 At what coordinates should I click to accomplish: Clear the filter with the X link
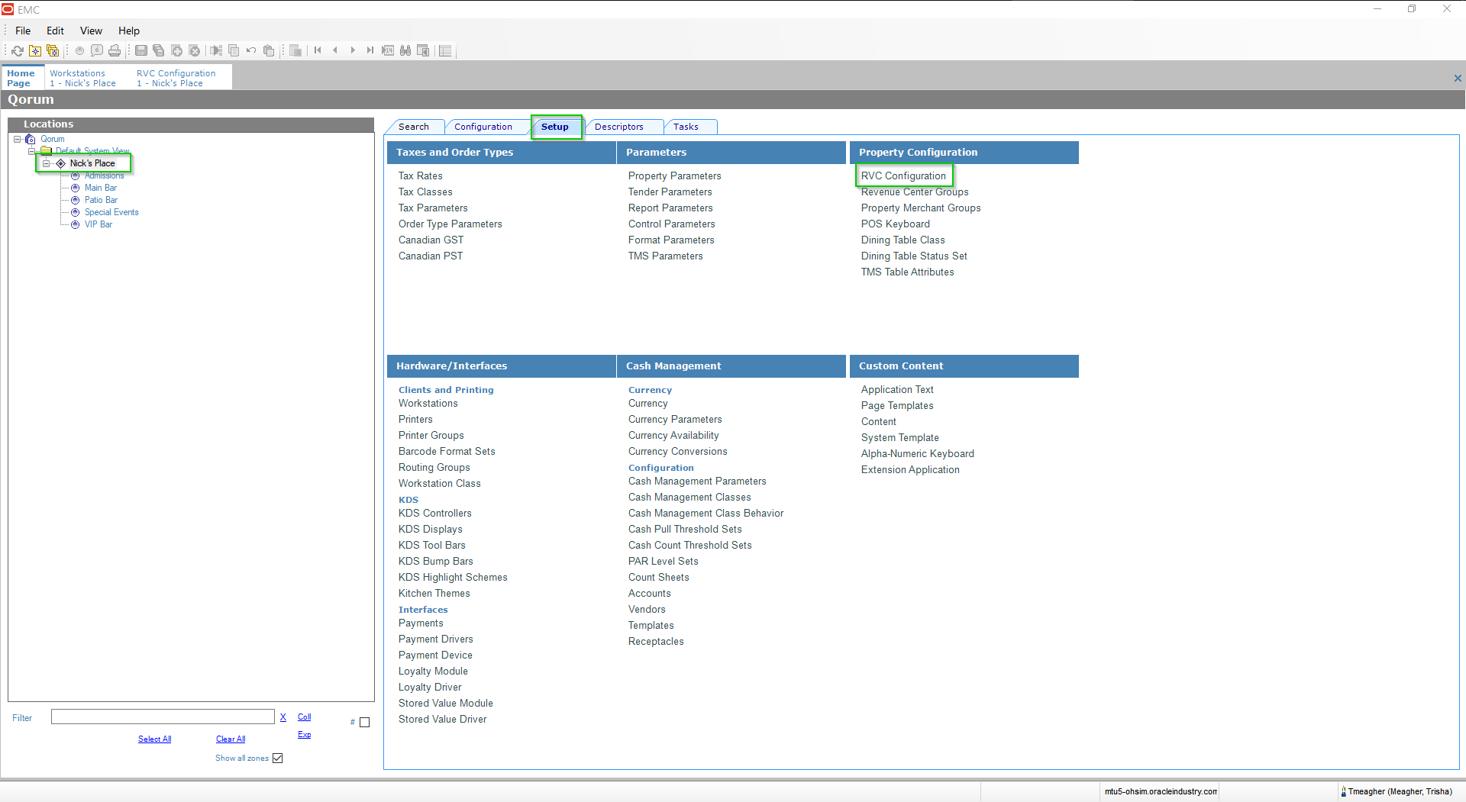click(283, 717)
